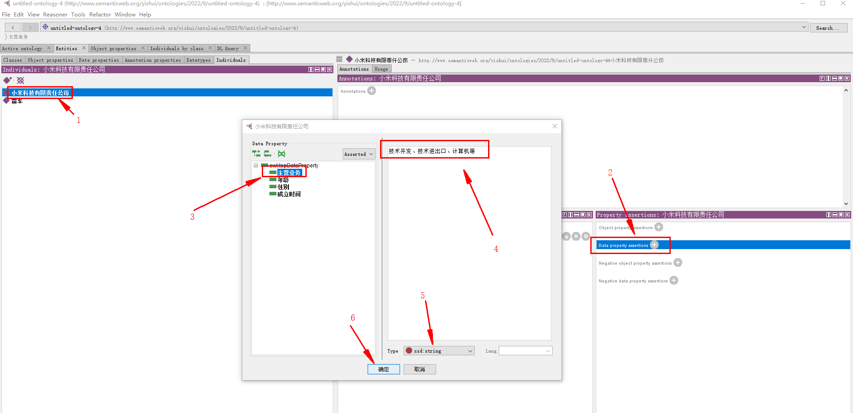Split Individuals panel vertically icon

point(311,69)
